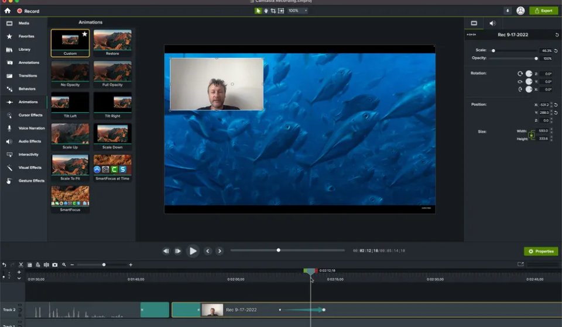Image resolution: width=562 pixels, height=327 pixels.
Task: Open the Interactivity tab
Action: [23, 154]
